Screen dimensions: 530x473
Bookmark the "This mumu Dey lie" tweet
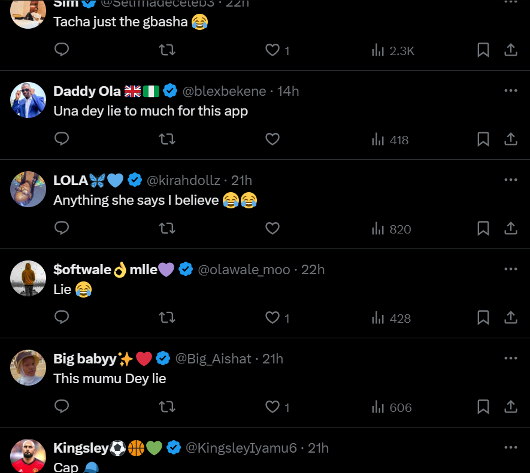click(x=483, y=407)
